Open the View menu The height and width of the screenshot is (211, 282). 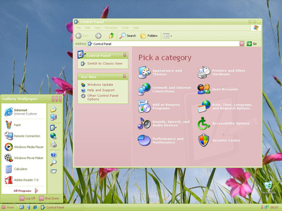pos(97,28)
